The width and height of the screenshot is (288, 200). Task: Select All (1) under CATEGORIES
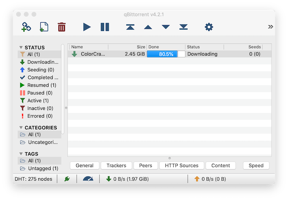[x=39, y=135]
